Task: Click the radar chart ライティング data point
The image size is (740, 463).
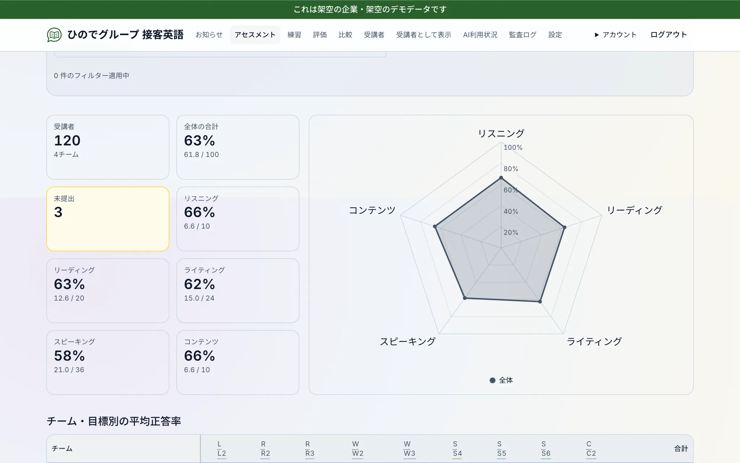Action: [540, 301]
